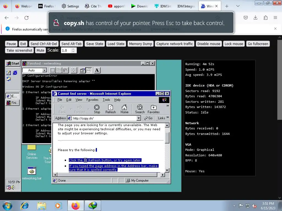Reload the page in Firefox

[x=26, y=18]
